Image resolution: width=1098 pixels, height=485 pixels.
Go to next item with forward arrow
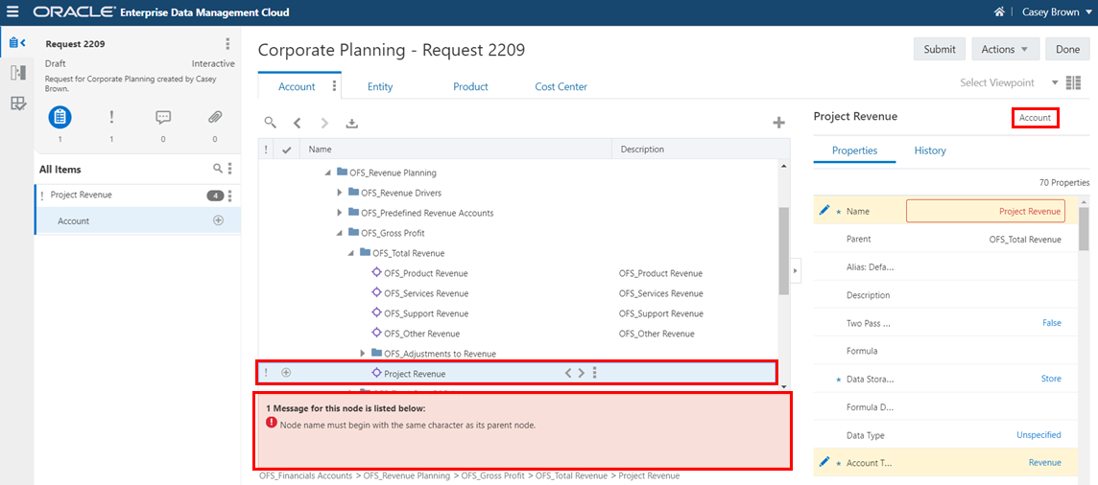pyautogui.click(x=324, y=123)
